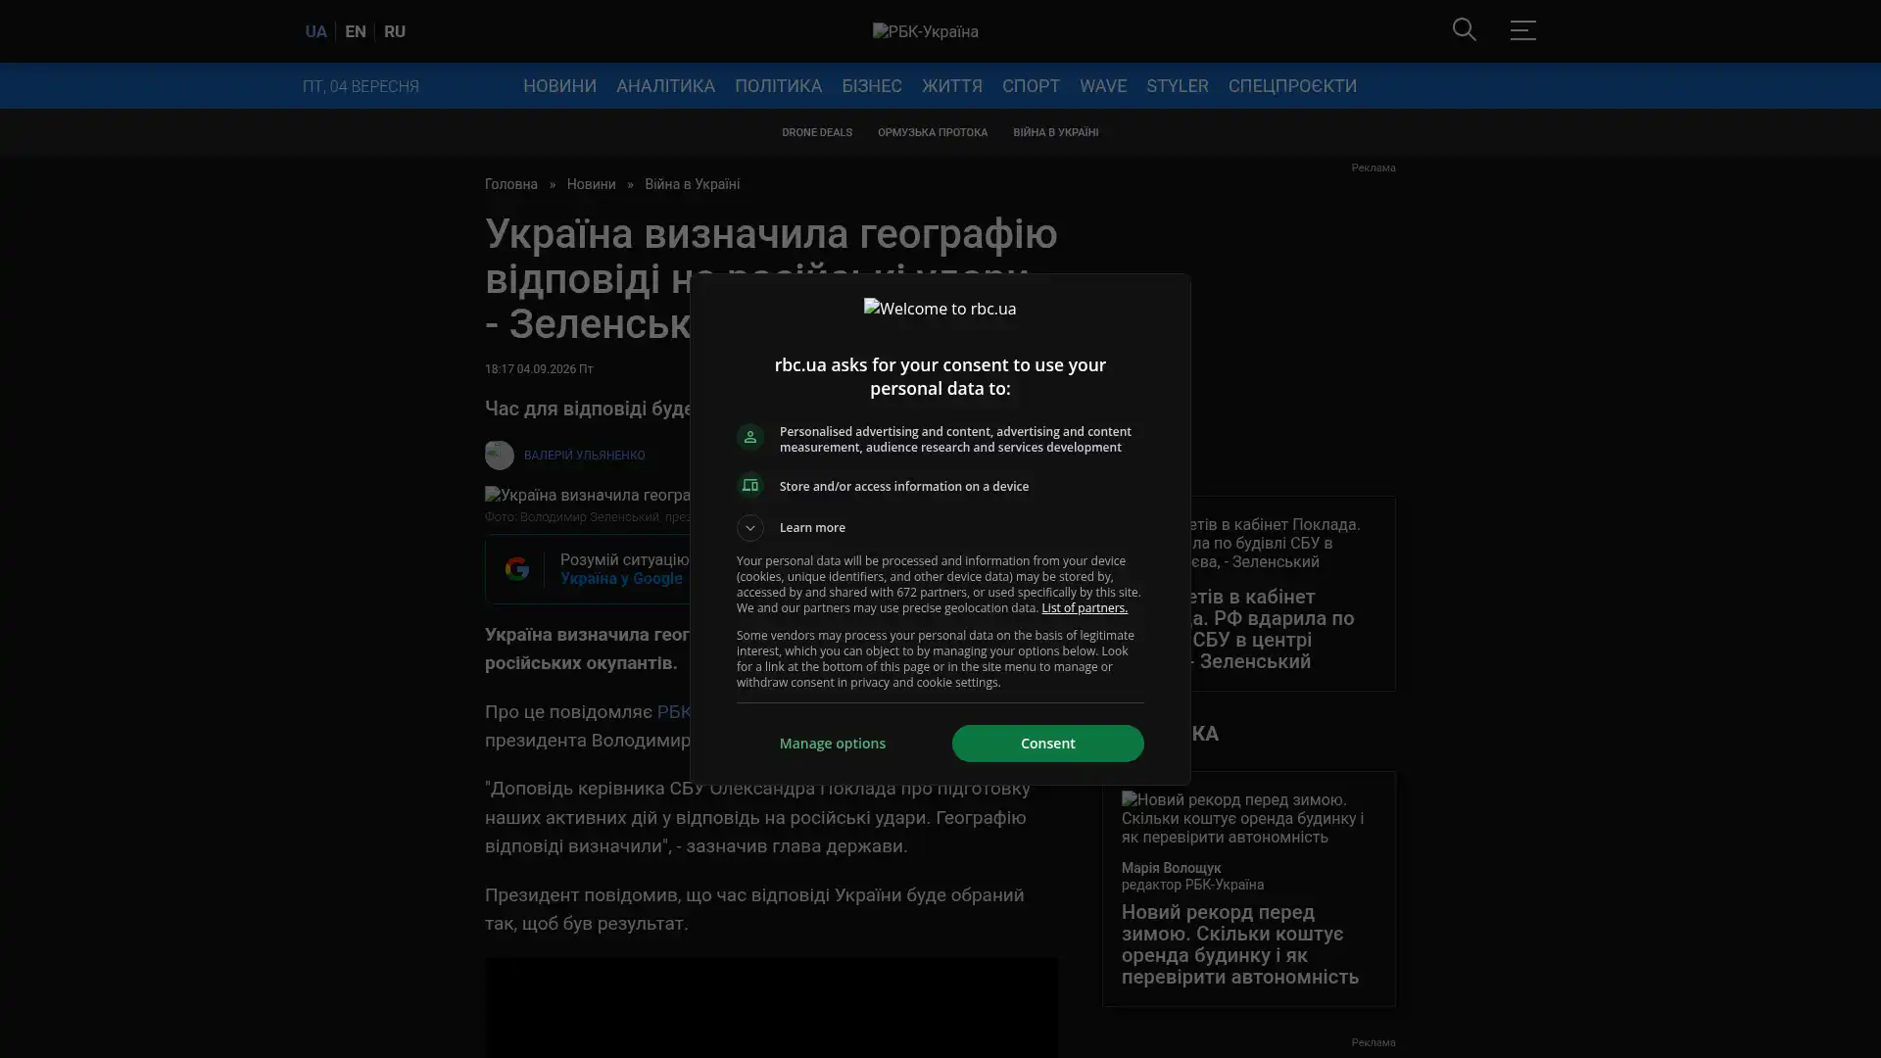The height and width of the screenshot is (1058, 1881).
Task: Click the personalised advertising person icon
Action: click(749, 437)
